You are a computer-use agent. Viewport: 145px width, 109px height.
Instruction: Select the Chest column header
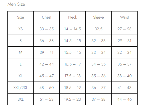pyautogui.click(x=47, y=17)
